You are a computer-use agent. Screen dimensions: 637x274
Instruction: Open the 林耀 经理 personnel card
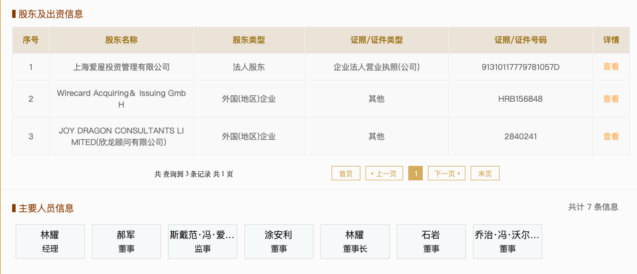tap(50, 242)
